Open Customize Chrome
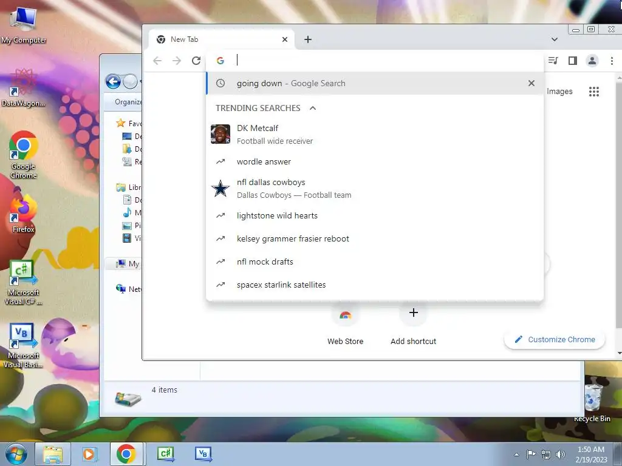Image resolution: width=622 pixels, height=466 pixels. coord(555,340)
